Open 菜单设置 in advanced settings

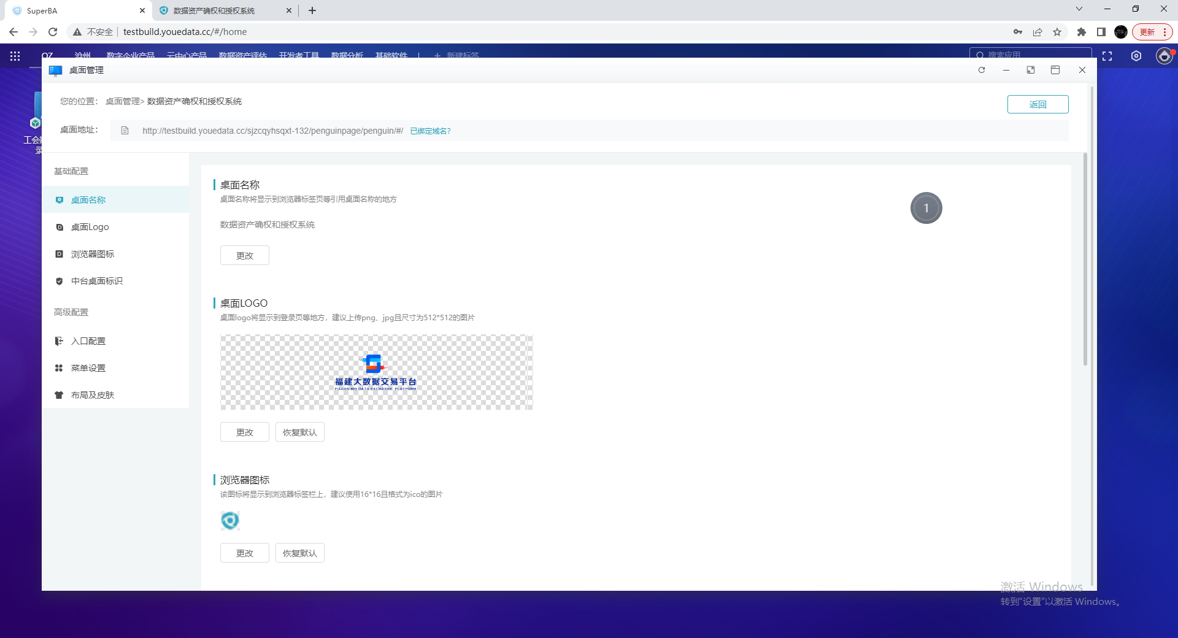115,368
